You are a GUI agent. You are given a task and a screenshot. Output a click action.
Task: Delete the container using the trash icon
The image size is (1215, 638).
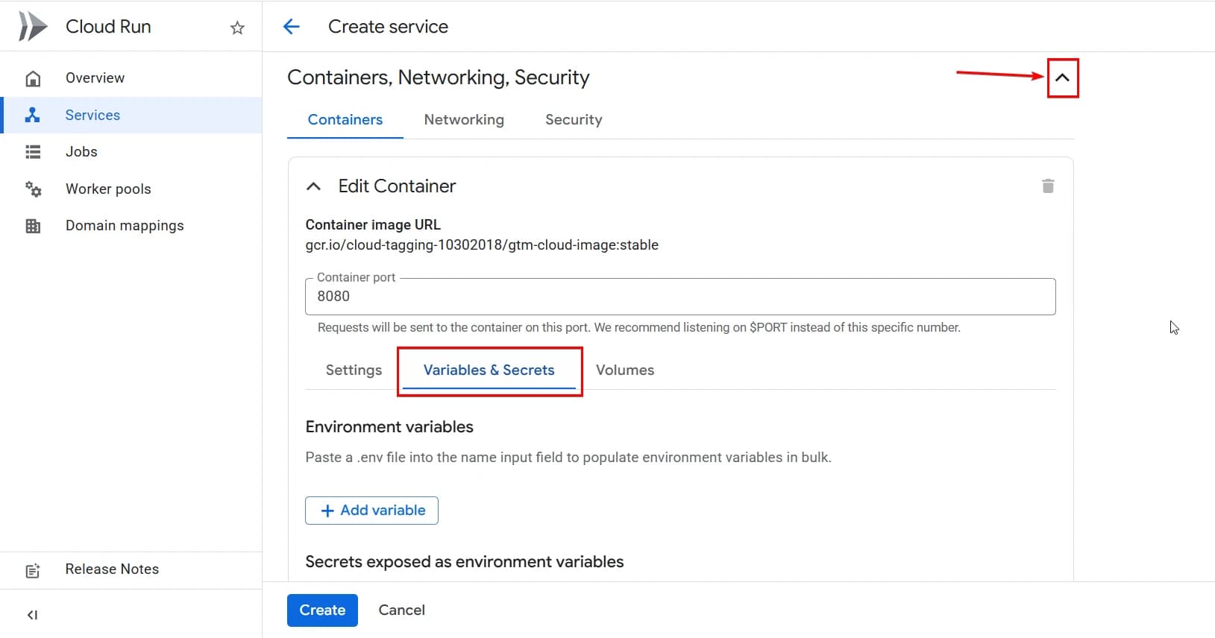[1047, 186]
